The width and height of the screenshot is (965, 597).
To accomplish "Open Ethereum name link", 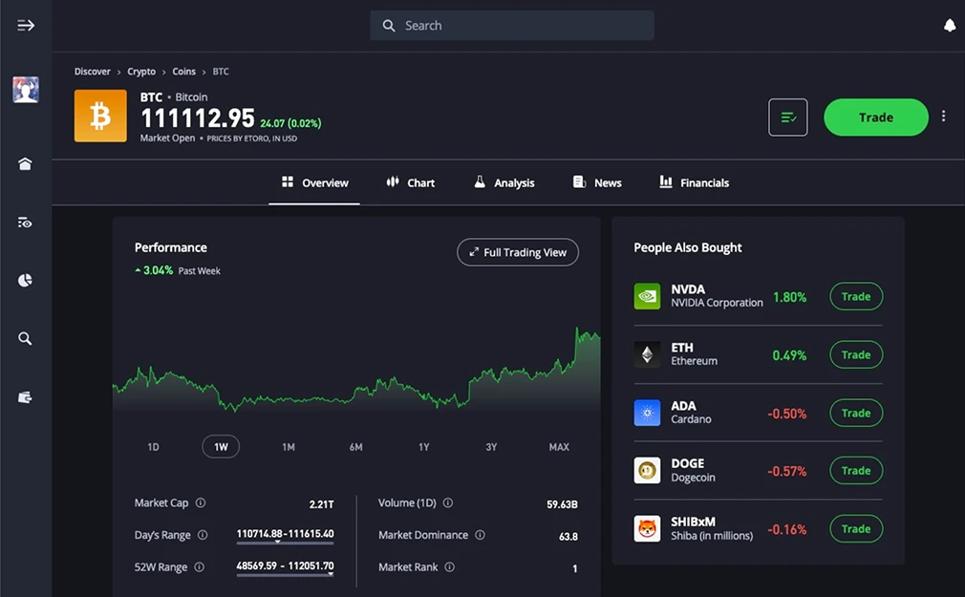I will (695, 361).
